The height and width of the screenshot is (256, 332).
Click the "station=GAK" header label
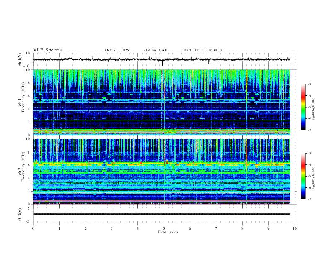click(x=156, y=50)
